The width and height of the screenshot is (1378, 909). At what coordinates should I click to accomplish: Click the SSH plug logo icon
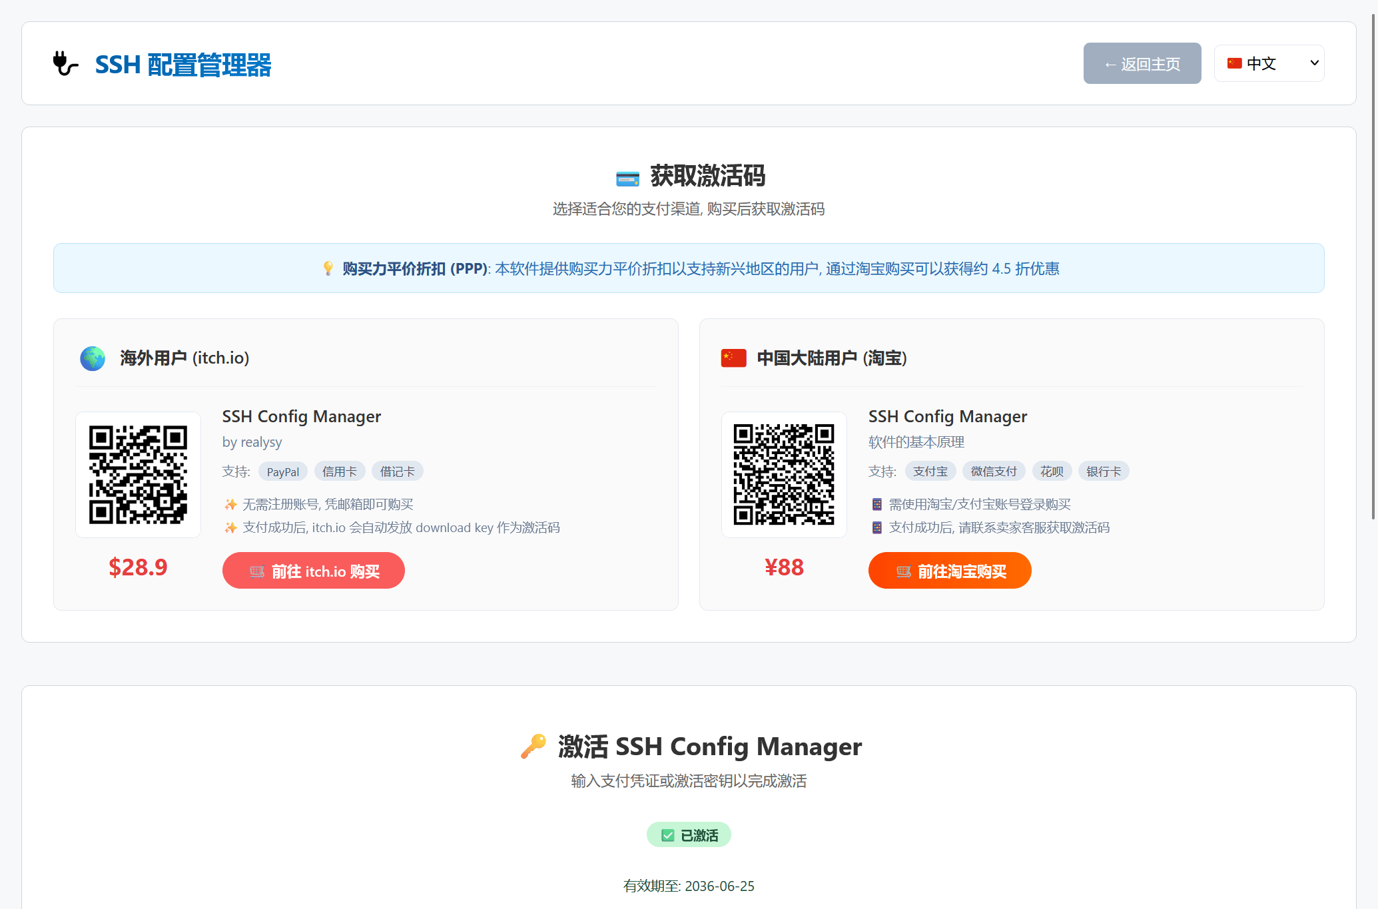pyautogui.click(x=65, y=64)
